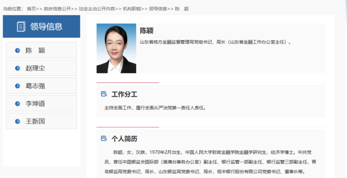Click the blue 领导信息 sidebar header
The width and height of the screenshot is (347, 178).
(x=41, y=26)
